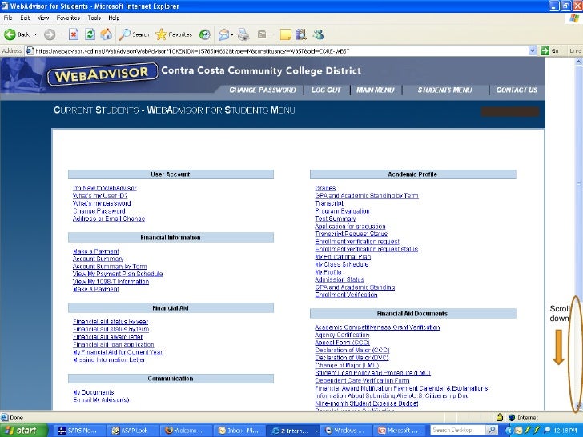Click the Internet zone globe icon
The height and width of the screenshot is (437, 583).
coord(512,418)
